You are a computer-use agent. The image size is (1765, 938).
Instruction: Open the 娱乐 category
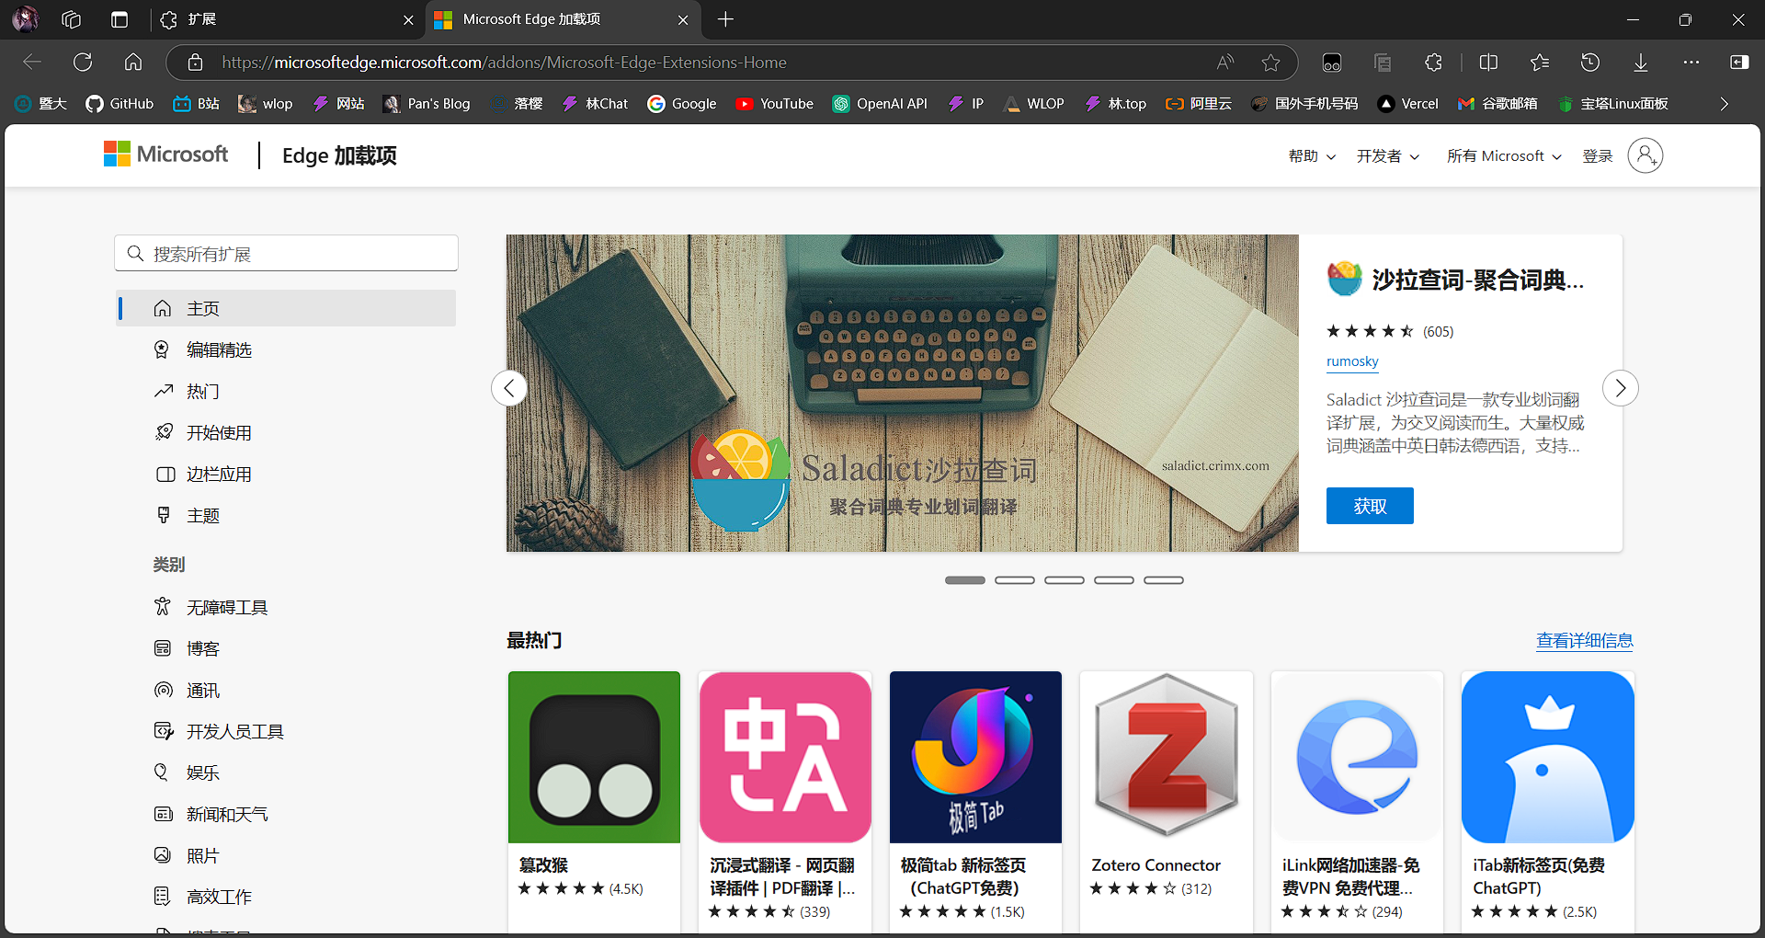coord(287,772)
